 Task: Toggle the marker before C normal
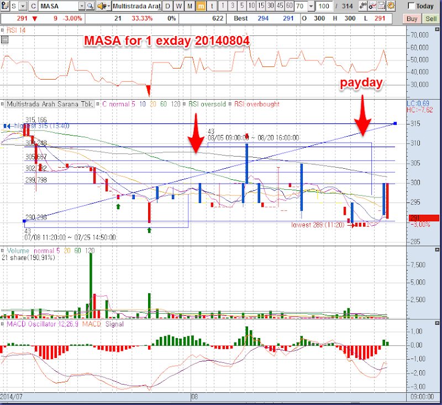coord(98,104)
